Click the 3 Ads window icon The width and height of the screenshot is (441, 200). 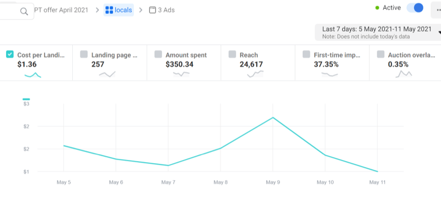(x=153, y=10)
